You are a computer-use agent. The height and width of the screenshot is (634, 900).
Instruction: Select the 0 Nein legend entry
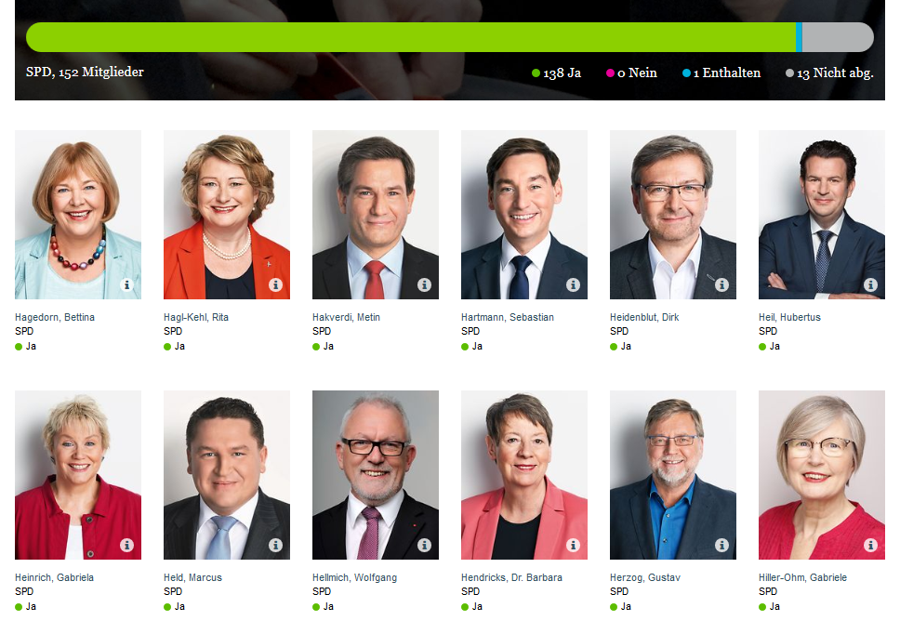(631, 73)
